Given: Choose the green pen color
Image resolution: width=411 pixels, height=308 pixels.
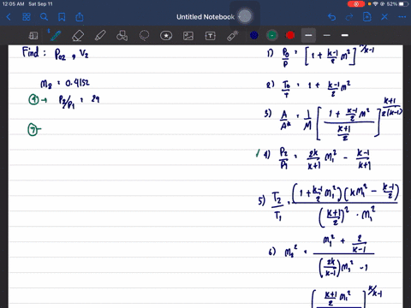Looking at the screenshot, I should [x=272, y=35].
